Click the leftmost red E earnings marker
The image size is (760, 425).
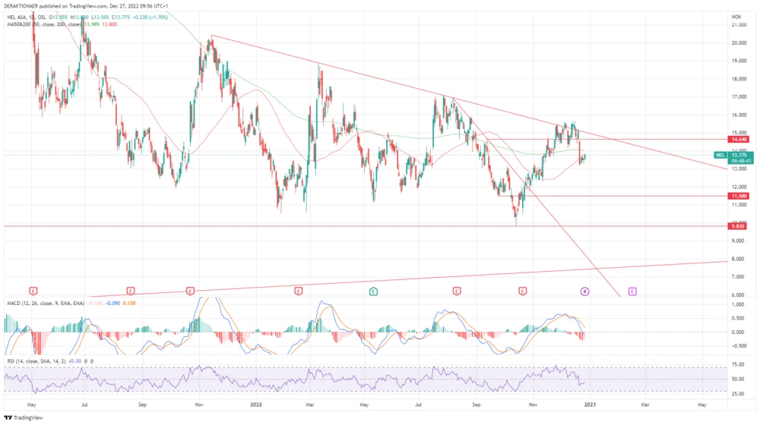coord(33,291)
